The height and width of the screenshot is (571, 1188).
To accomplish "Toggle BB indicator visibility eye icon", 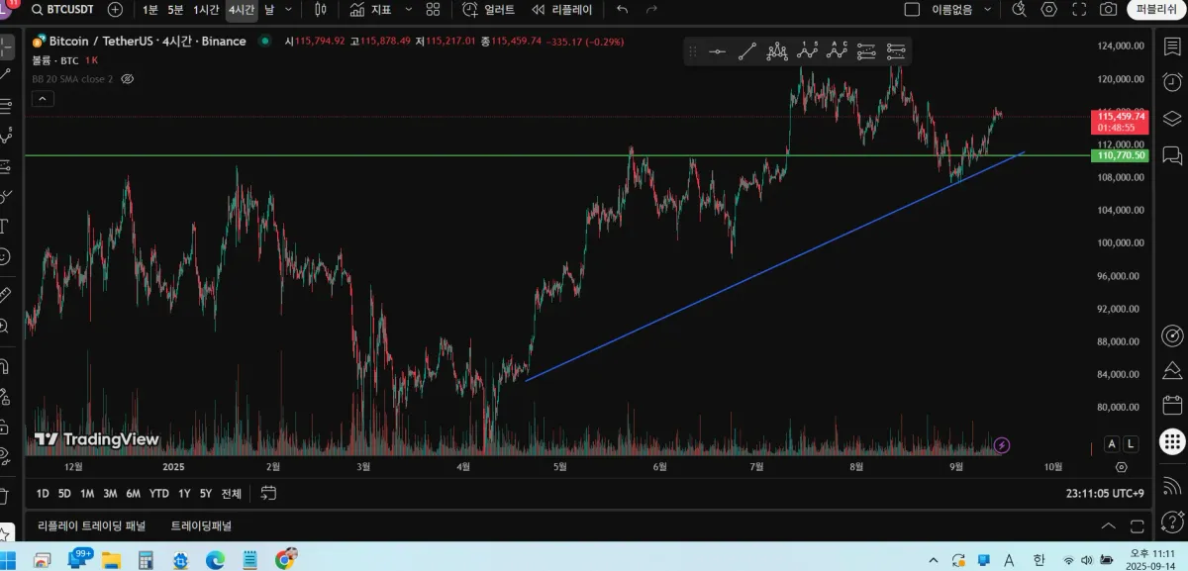I will pyautogui.click(x=127, y=78).
